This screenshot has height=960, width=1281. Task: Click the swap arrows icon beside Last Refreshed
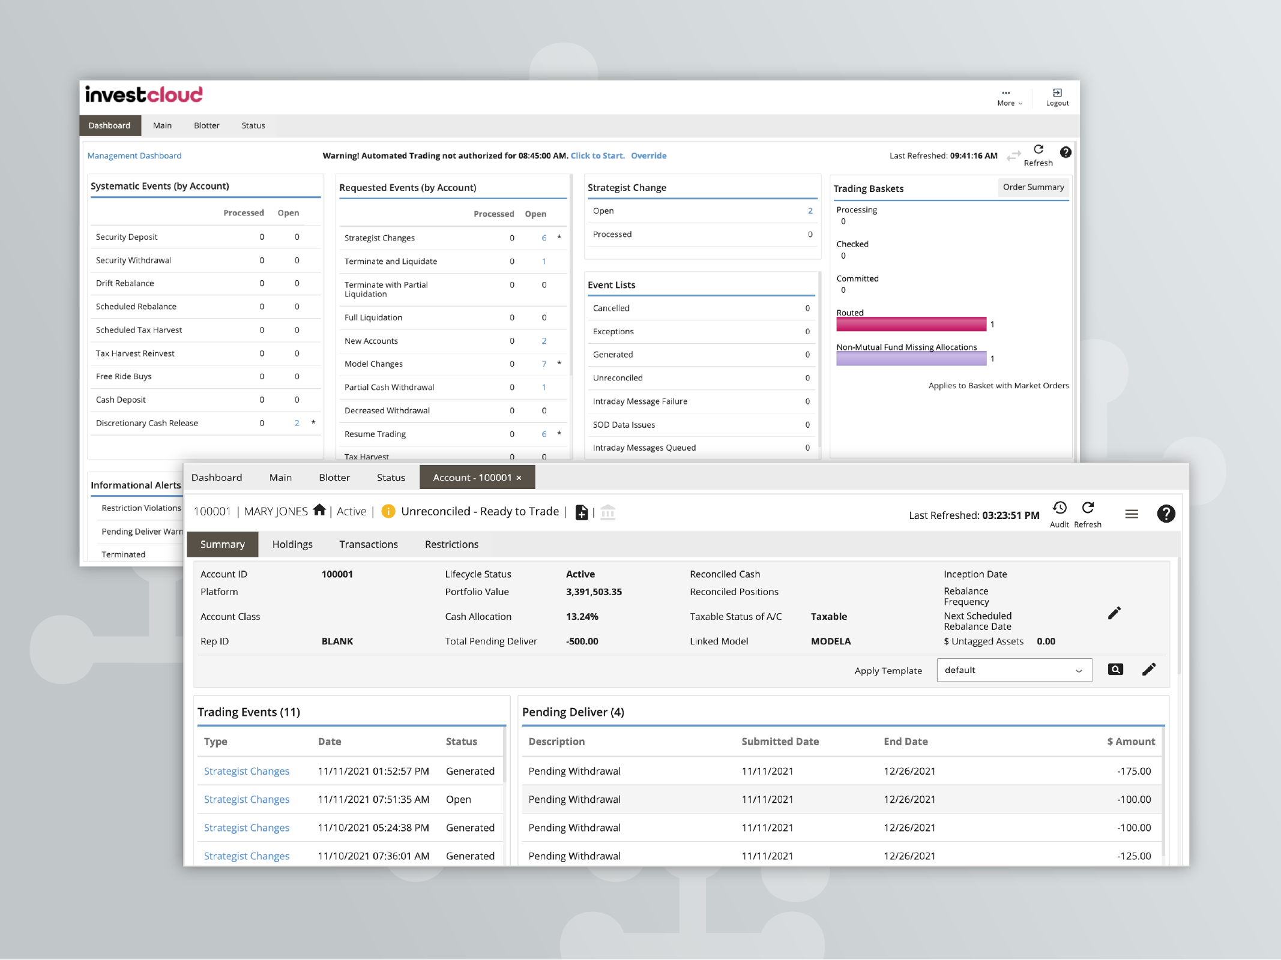point(1014,155)
